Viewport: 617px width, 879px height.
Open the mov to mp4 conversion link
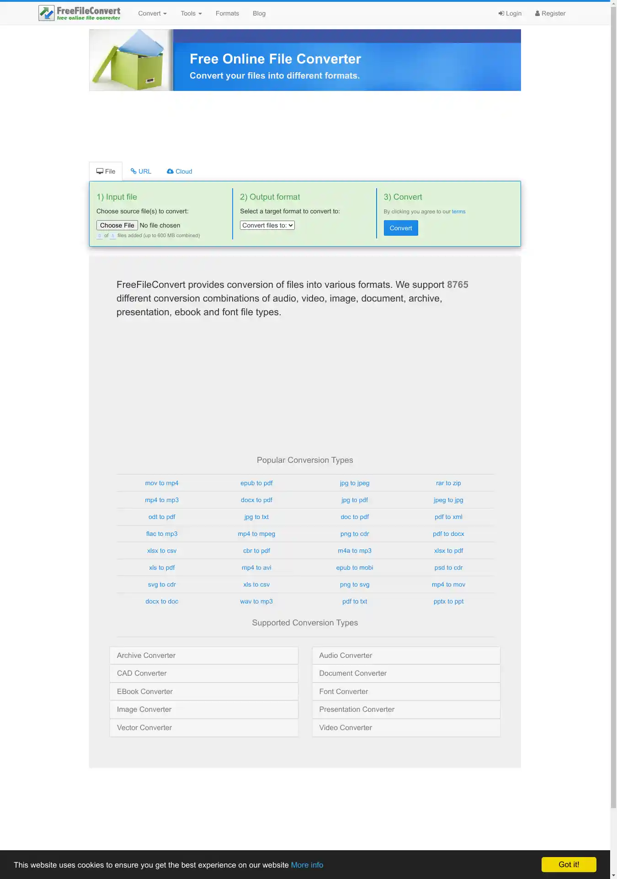162,483
